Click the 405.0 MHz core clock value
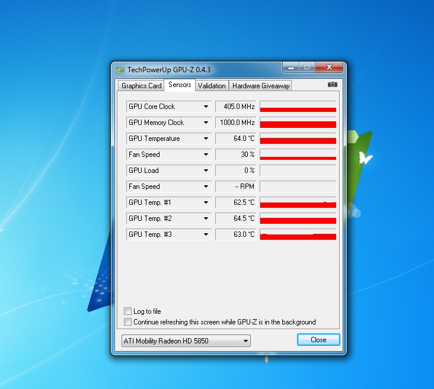Viewport: 434px width, 389px height. 235,107
